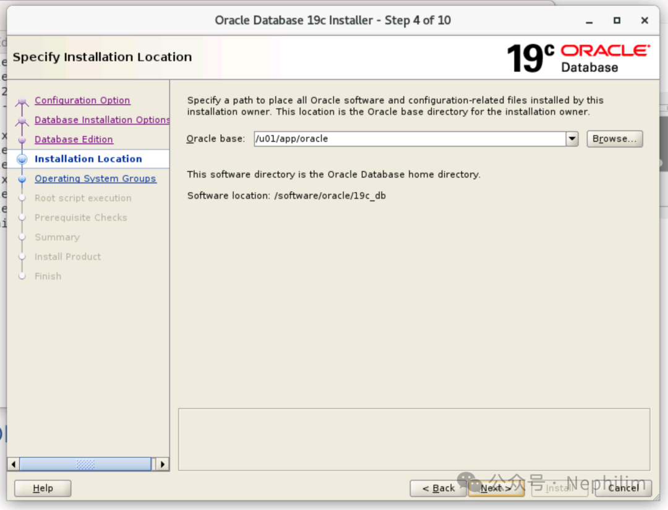The width and height of the screenshot is (668, 510).
Task: Click the empty message box area
Action: pos(414,440)
